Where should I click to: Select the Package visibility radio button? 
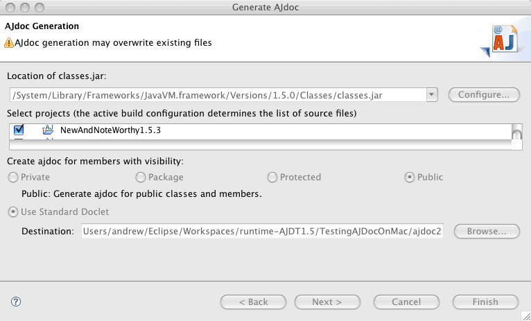click(x=141, y=177)
